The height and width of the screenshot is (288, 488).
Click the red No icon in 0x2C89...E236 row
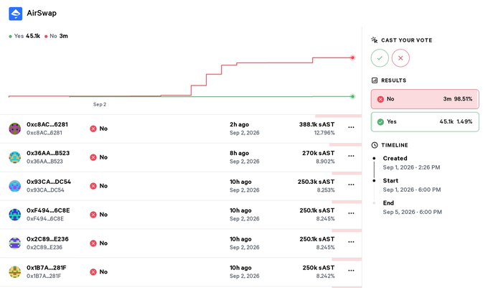coord(93,243)
